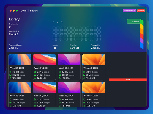Click storage size icon in Week 50 card

tap(60, 78)
